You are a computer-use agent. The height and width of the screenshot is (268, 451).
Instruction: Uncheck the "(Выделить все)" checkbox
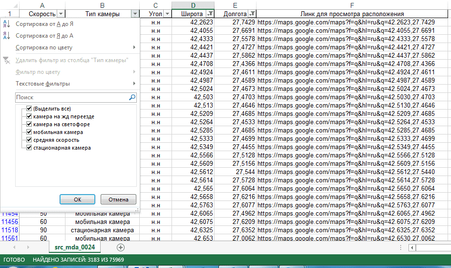29,109
